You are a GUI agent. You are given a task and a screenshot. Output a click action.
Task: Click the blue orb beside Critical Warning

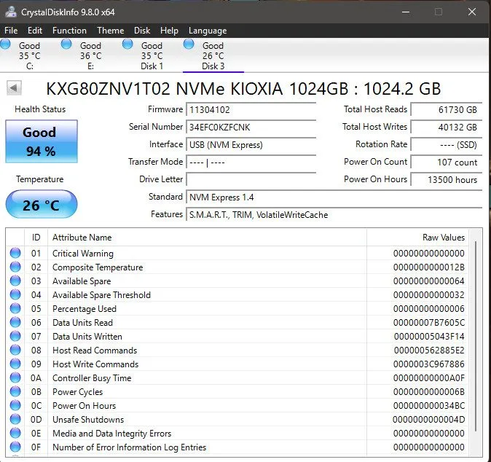click(x=15, y=253)
